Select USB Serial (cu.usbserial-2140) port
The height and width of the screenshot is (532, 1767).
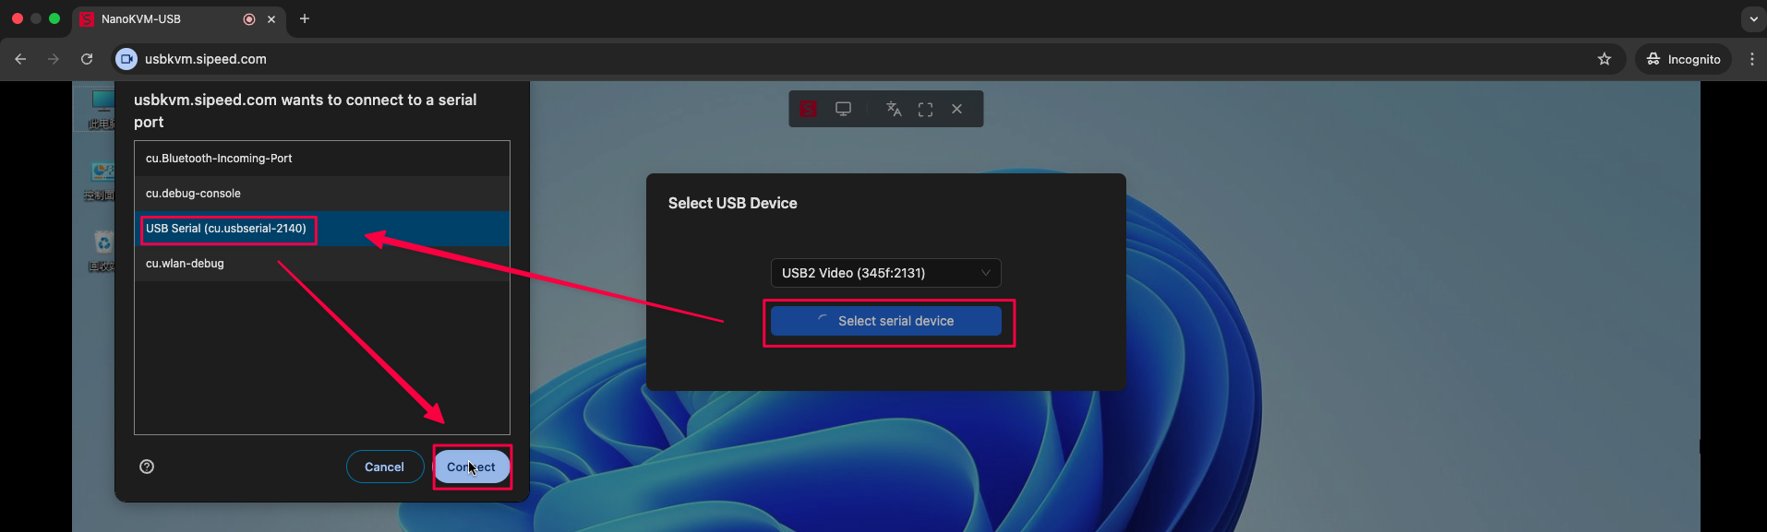(322, 229)
